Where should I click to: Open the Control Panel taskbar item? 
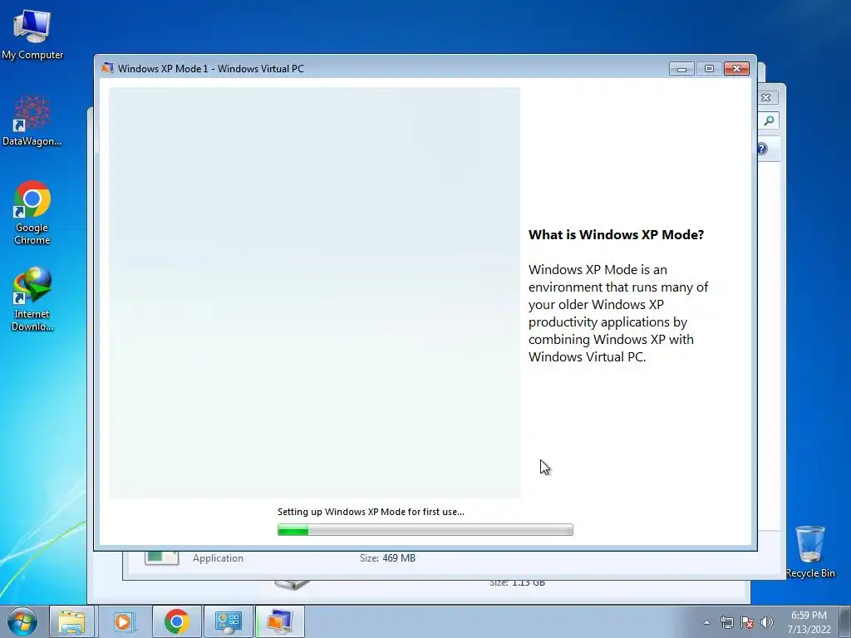pos(228,621)
